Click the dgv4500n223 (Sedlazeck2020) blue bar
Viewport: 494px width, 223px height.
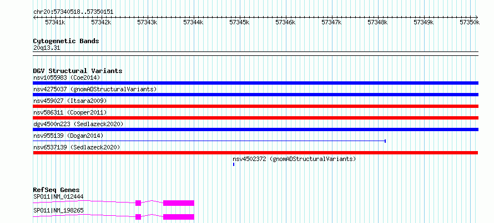click(255, 129)
